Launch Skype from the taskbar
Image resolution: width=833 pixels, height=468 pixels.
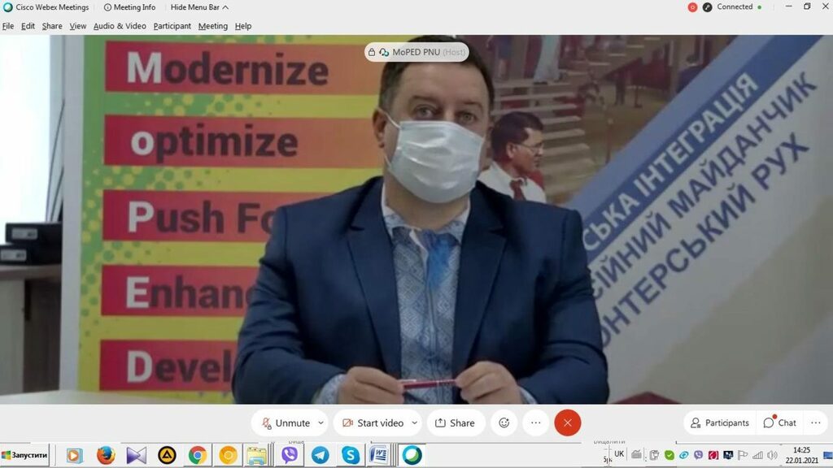pos(351,455)
